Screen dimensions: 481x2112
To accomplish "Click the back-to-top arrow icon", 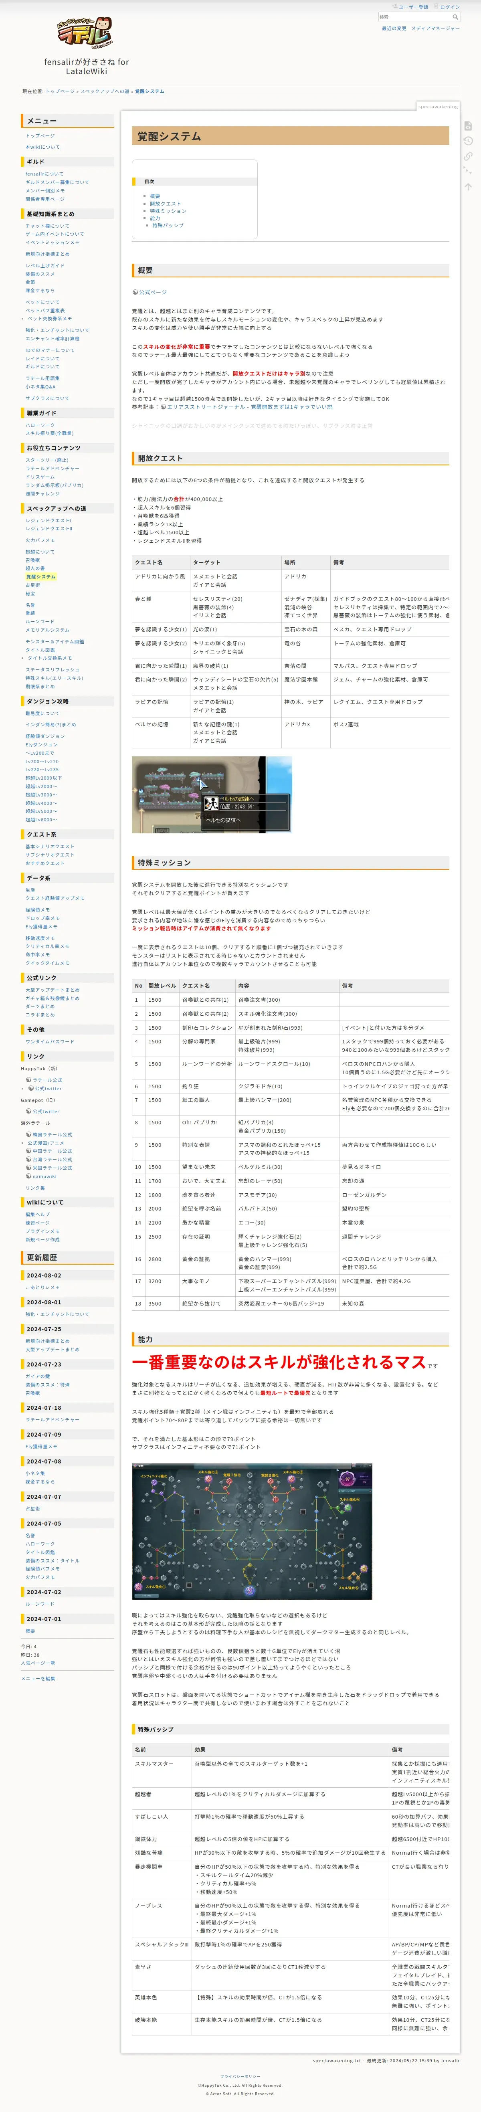I will 468,186.
